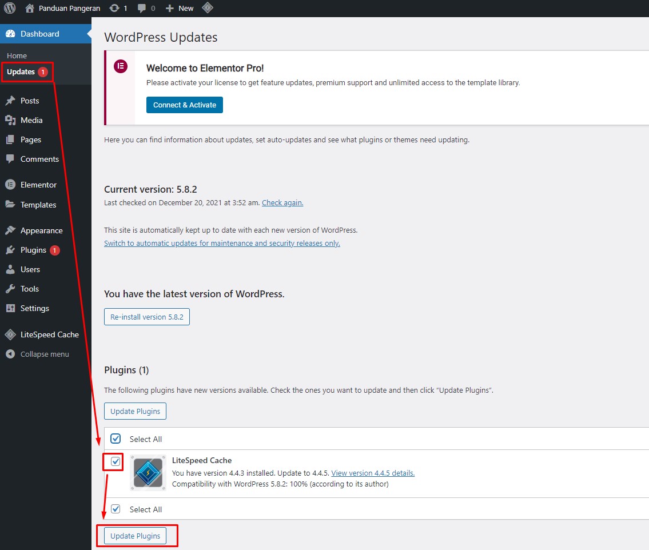Click the upper Update Plugins button
649x550 pixels.
(136, 411)
